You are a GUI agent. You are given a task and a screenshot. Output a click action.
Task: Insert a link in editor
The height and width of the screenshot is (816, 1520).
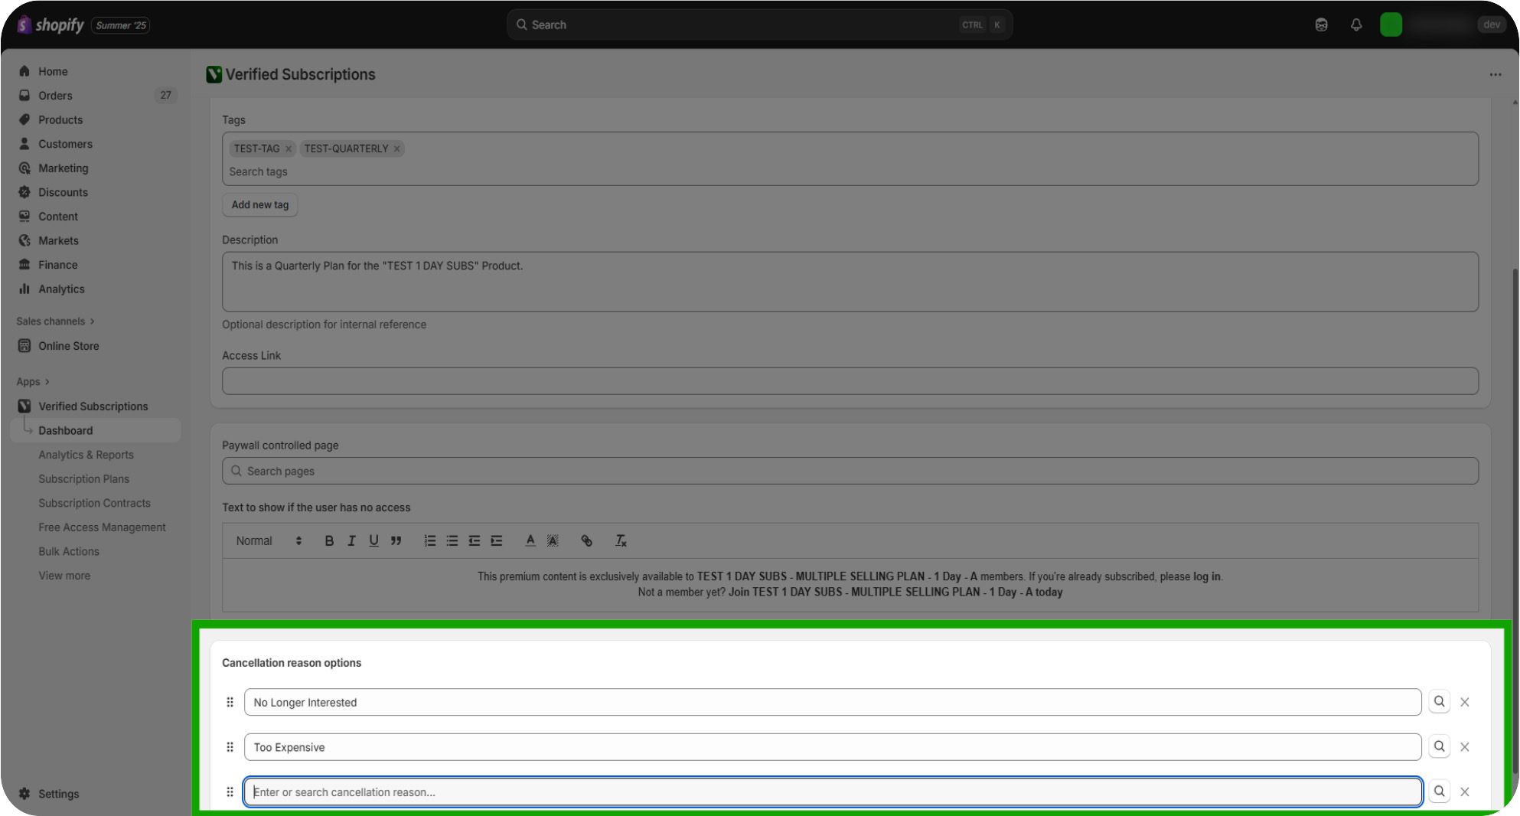[587, 540]
